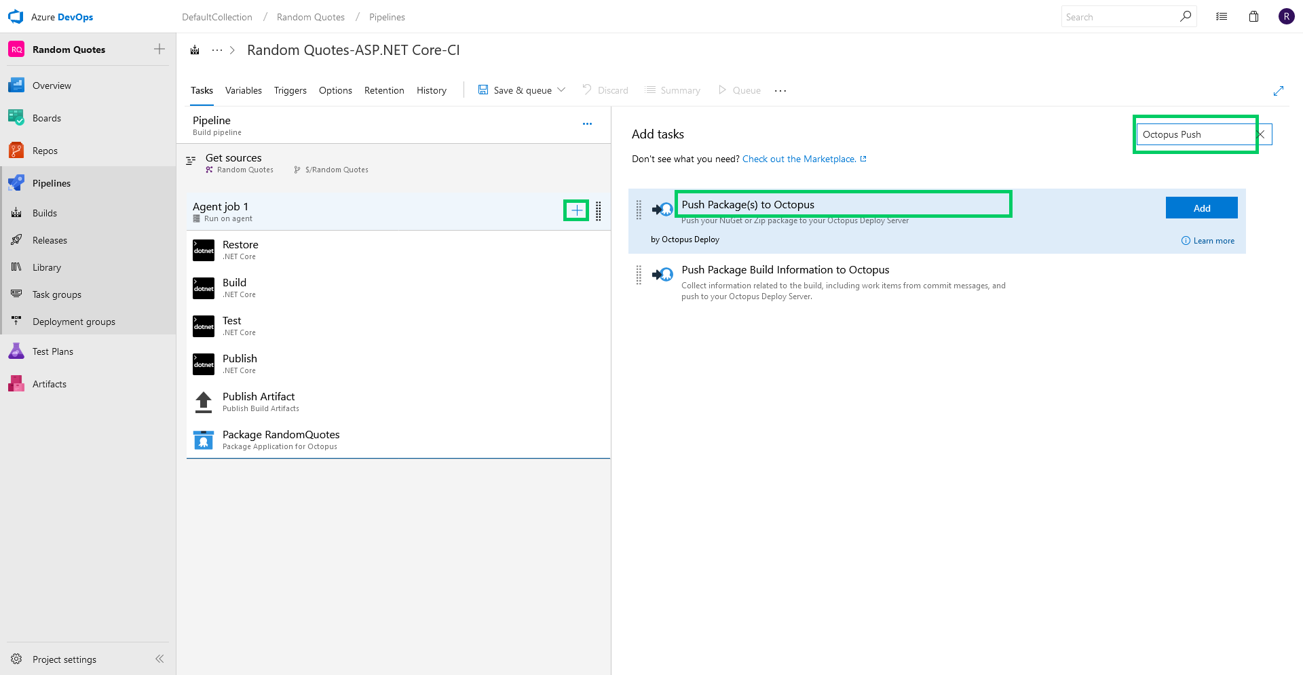Switch to the Variables tab
The width and height of the screenshot is (1303, 675).
244,90
